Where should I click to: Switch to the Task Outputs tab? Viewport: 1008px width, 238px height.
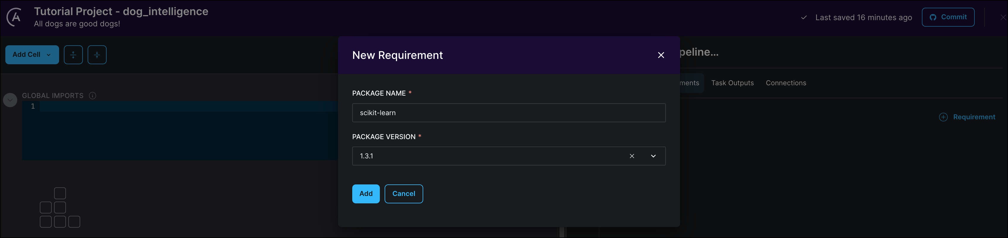coord(732,83)
